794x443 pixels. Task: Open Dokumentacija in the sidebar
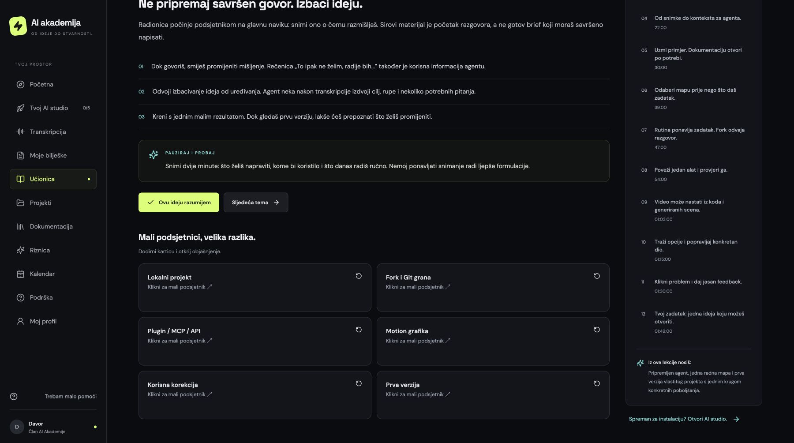(53, 226)
